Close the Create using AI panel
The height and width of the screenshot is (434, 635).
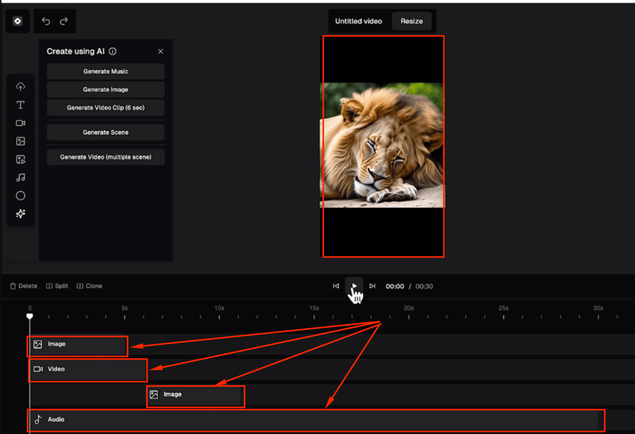(161, 51)
